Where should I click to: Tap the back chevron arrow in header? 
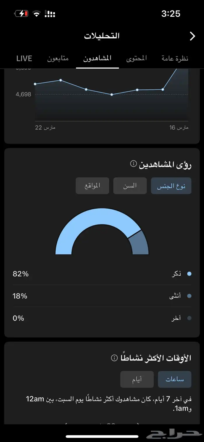click(192, 36)
